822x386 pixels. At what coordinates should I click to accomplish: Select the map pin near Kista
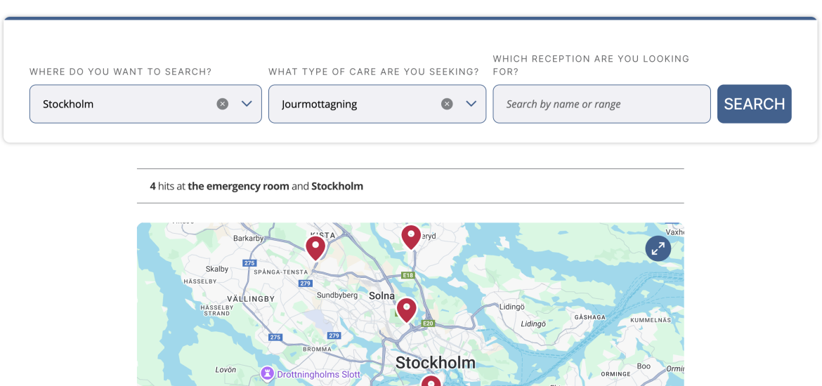[x=315, y=248]
